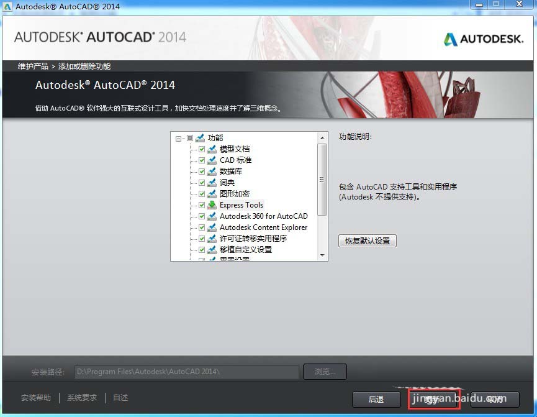
Task: Click the feature icon beside 模型文档
Action: (212, 149)
